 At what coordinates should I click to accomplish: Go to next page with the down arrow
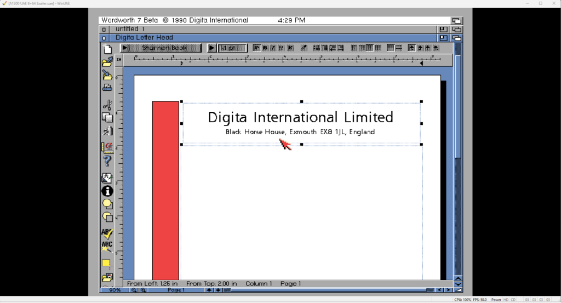coord(218,290)
